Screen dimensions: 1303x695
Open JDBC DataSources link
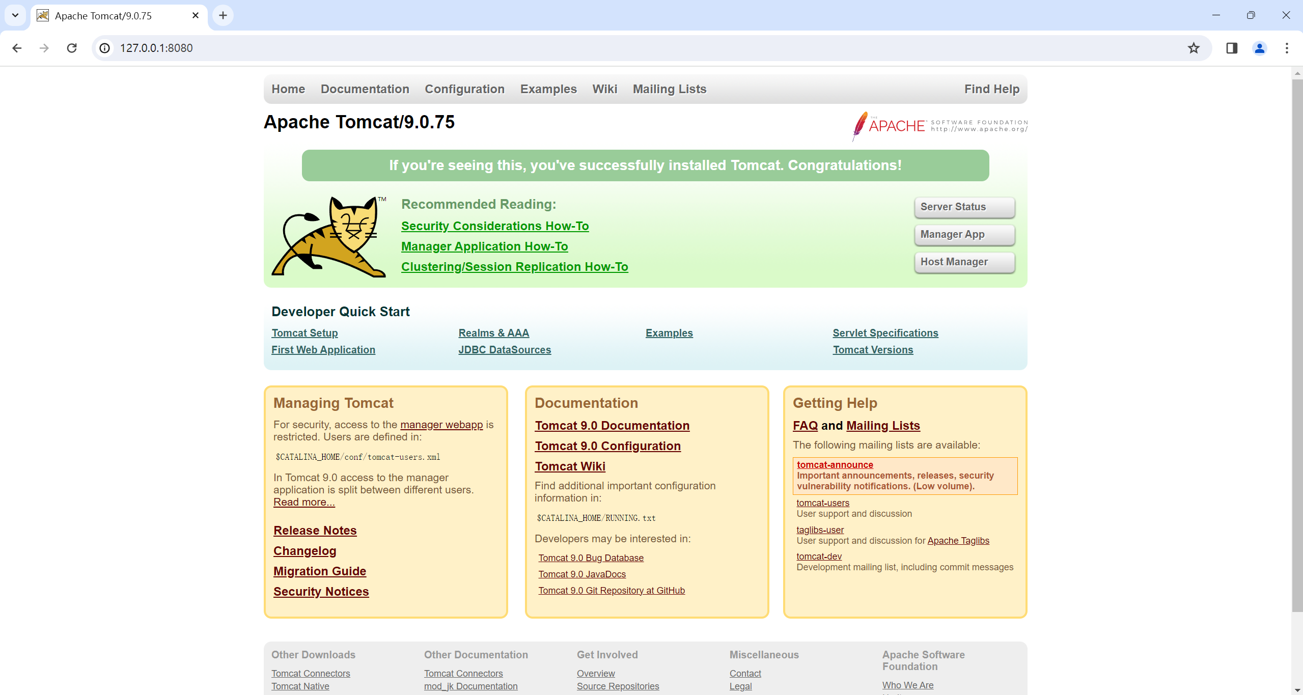click(505, 350)
